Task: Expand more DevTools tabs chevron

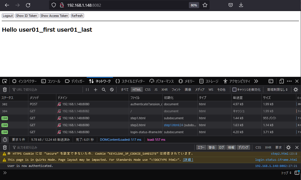Action: click(256, 81)
